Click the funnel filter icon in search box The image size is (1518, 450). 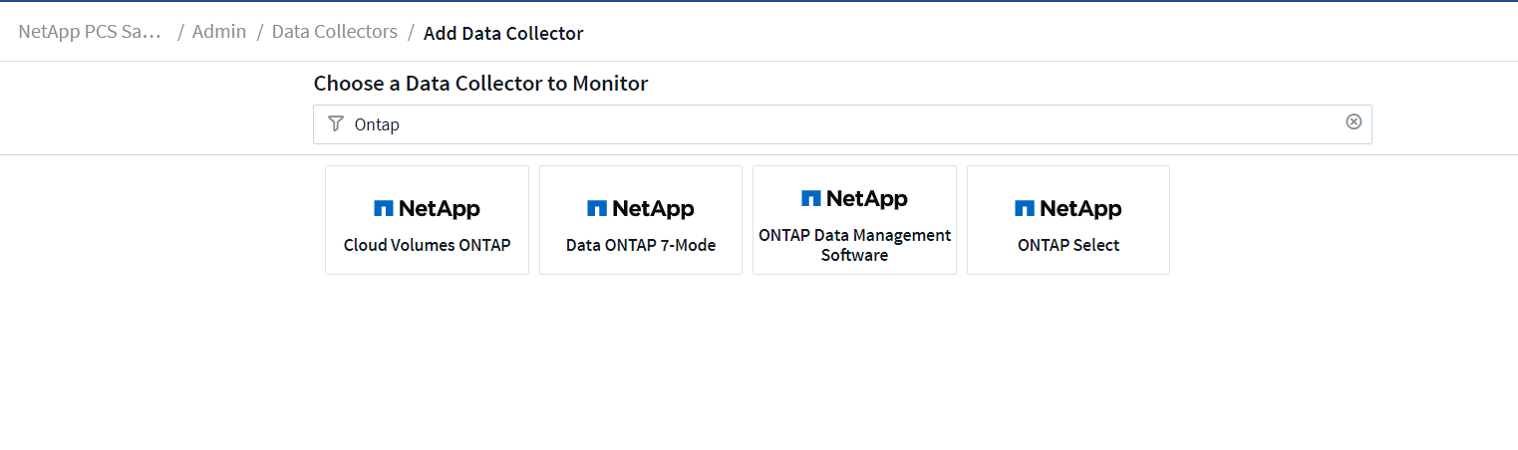335,123
